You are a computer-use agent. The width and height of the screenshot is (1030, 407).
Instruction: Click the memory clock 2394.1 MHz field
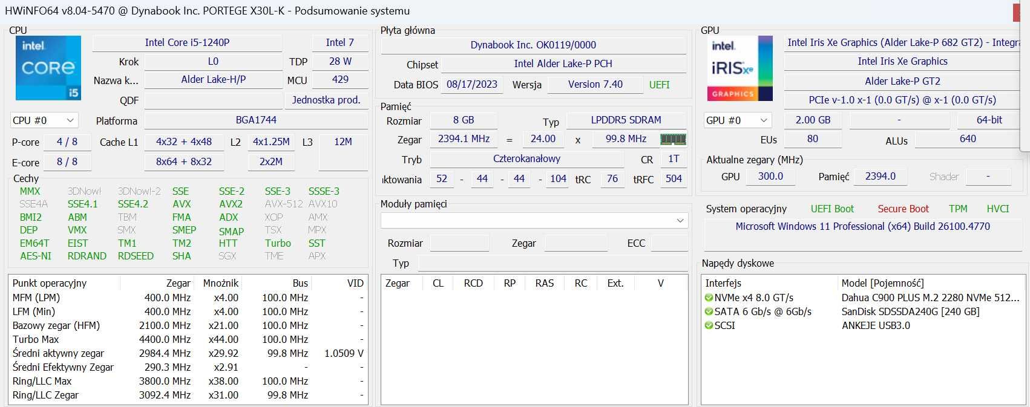464,138
